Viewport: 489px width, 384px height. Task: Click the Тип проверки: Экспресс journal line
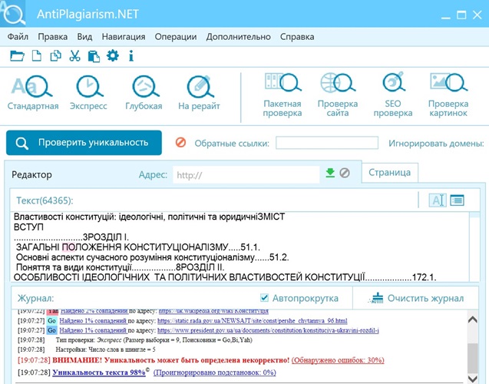tap(154, 340)
